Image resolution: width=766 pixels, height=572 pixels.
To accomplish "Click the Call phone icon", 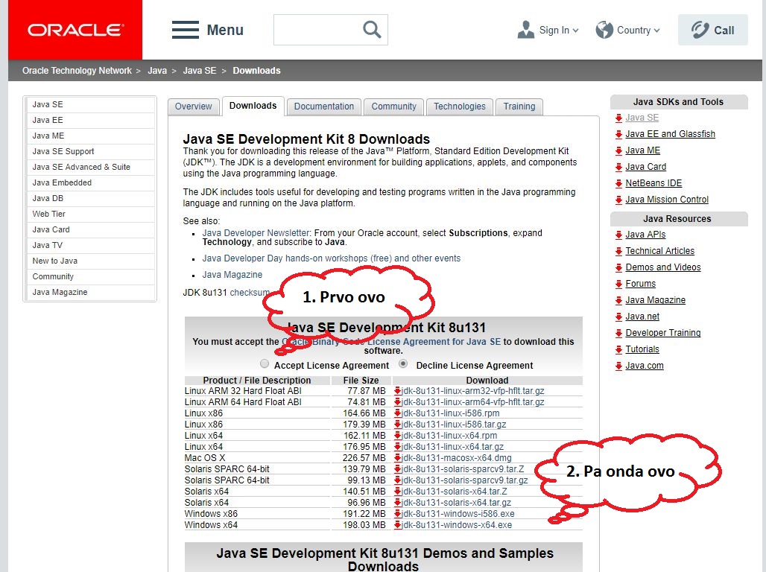I will [699, 29].
